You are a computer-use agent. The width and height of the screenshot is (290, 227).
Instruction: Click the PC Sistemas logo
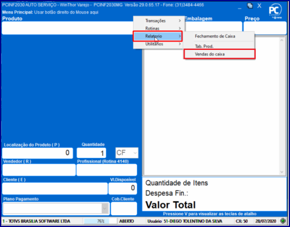pyautogui.click(x=275, y=11)
